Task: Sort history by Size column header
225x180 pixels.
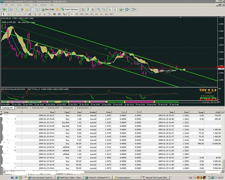Action: [x=76, y=112]
